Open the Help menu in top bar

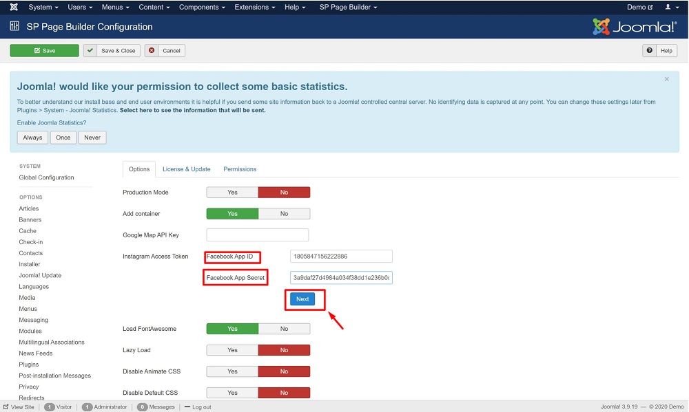(295, 7)
